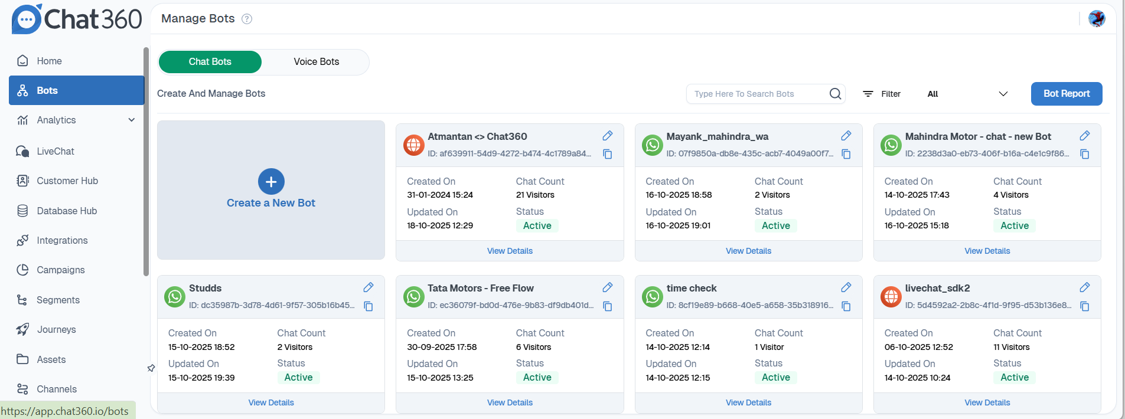This screenshot has height=419, width=1125.
Task: Click the sidebar vertical scrollbar
Action: [x=146, y=162]
